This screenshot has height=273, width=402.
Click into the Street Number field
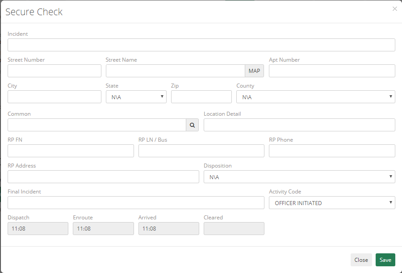[54, 71]
